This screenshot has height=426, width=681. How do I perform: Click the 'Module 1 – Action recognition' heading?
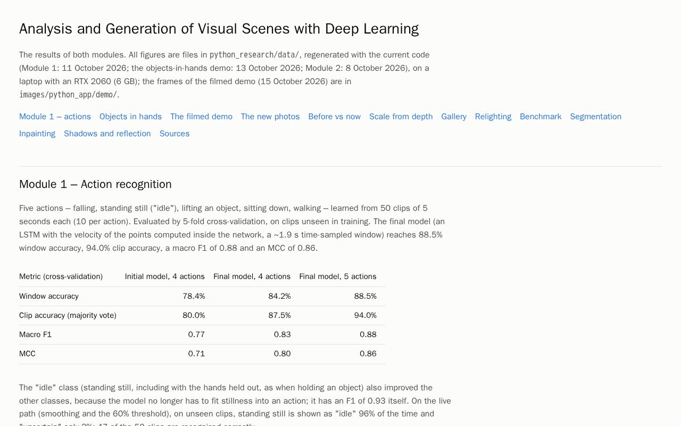(x=95, y=184)
